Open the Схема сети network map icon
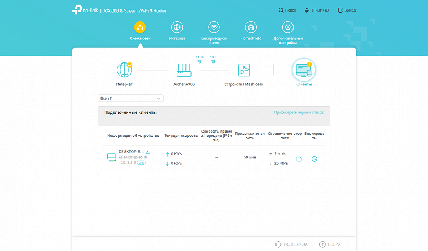 tap(140, 27)
